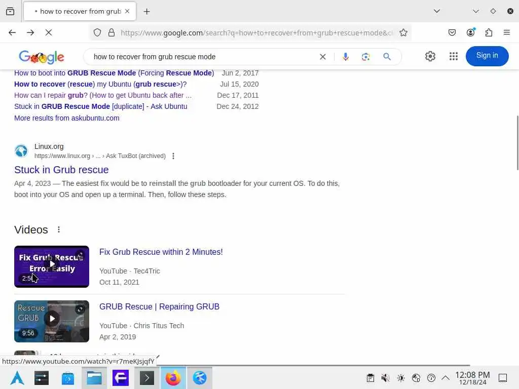Open the Firefox account icon
The width and height of the screenshot is (519, 389).
470,32
